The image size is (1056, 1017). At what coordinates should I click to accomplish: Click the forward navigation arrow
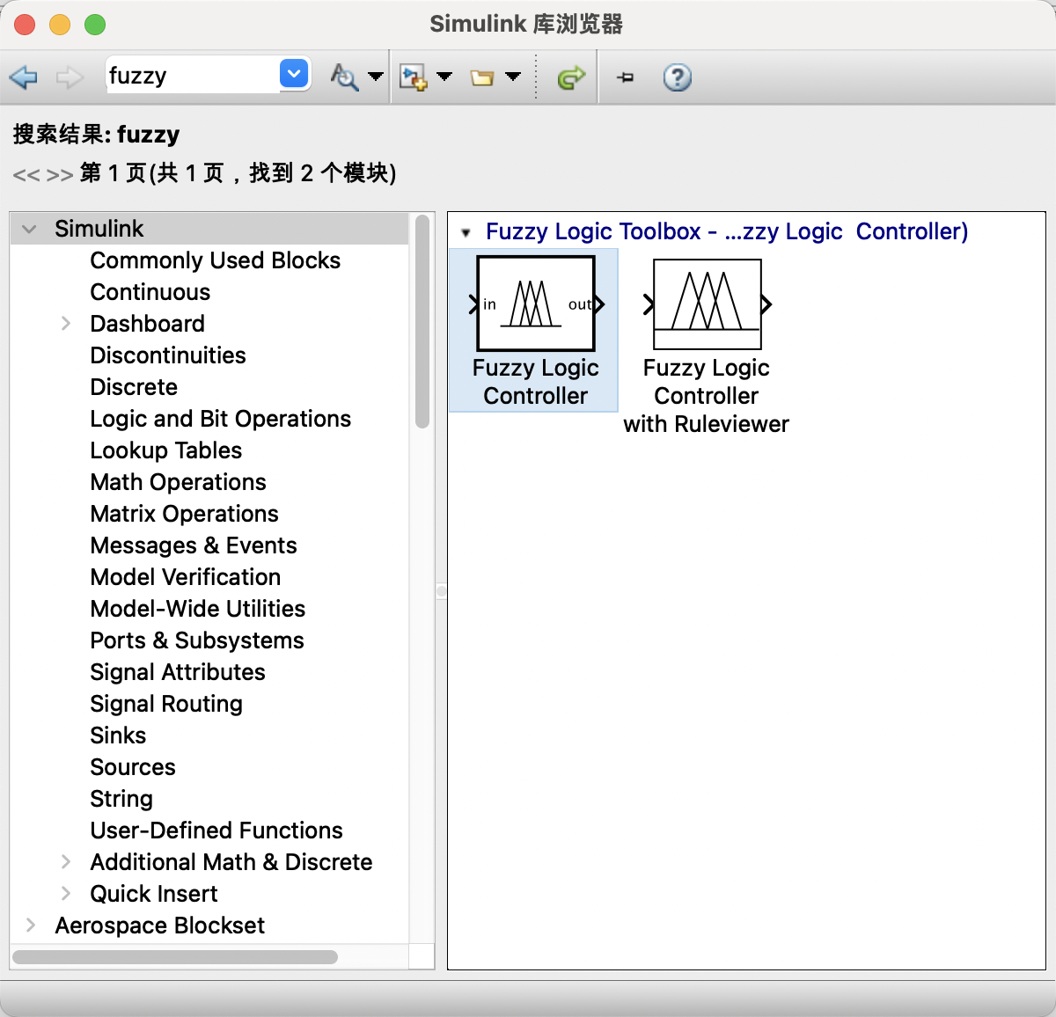pos(69,77)
